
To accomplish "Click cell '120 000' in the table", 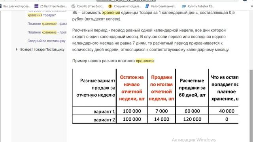I will [x=192, y=119].
